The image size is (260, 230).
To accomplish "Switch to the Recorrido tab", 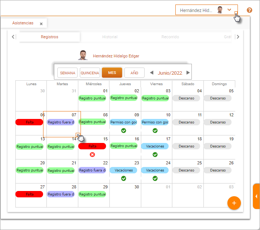I will point(170,37).
